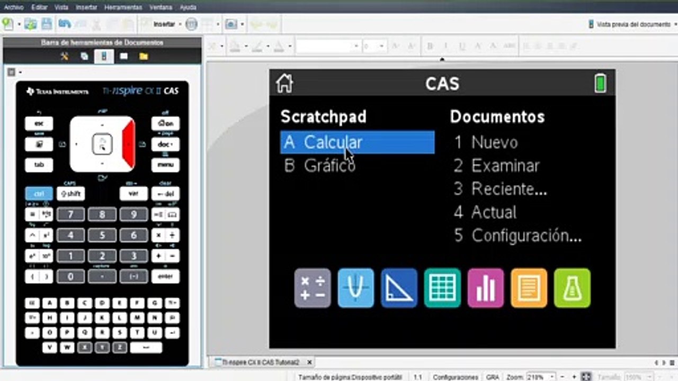This screenshot has width=678, height=381.
Task: Open the Document Tools wrench panel icon
Action: [x=65, y=56]
